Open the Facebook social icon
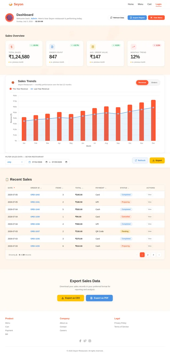 80,341
